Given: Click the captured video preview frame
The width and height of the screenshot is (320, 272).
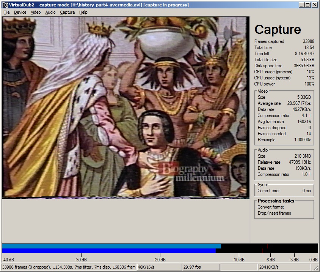Looking at the screenshot, I should pyautogui.click(x=126, y=108).
